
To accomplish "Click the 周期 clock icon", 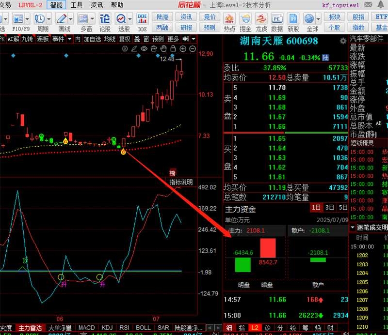I will 40,19.
